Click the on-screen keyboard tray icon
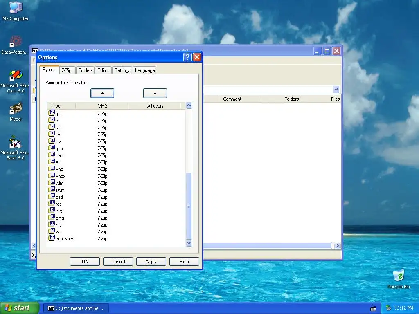Viewport: 419px width, 314px height. pyautogui.click(x=373, y=308)
